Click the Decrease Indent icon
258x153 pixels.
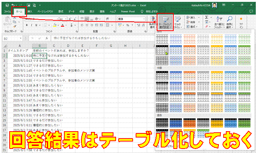[97, 25]
